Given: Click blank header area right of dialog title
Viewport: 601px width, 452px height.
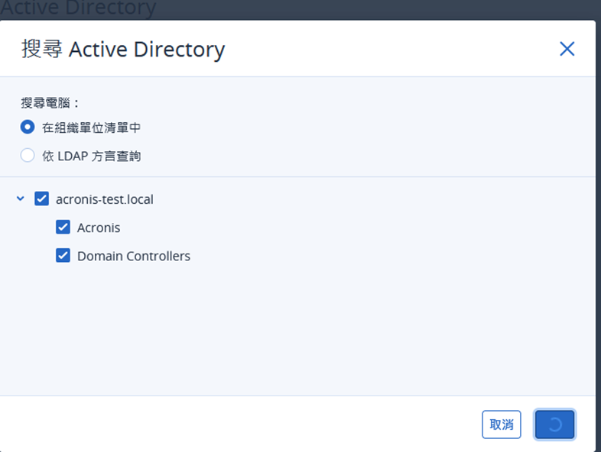Looking at the screenshot, I should point(391,49).
